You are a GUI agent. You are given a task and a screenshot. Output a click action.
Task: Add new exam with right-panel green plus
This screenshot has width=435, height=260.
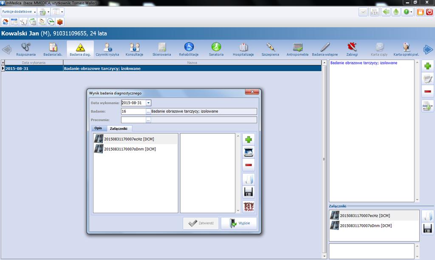[x=427, y=66]
